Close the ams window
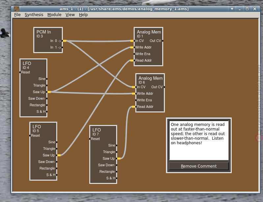Image resolution: width=263 pixels, height=202 pixels. click(255, 9)
